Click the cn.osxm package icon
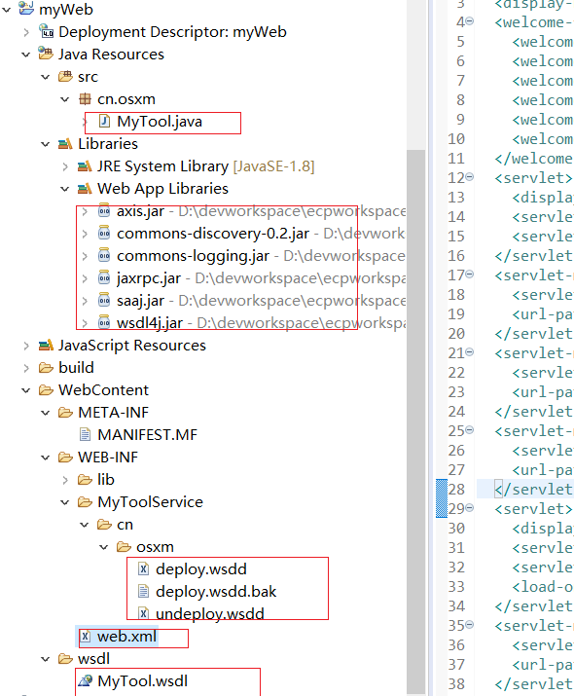 (x=85, y=98)
